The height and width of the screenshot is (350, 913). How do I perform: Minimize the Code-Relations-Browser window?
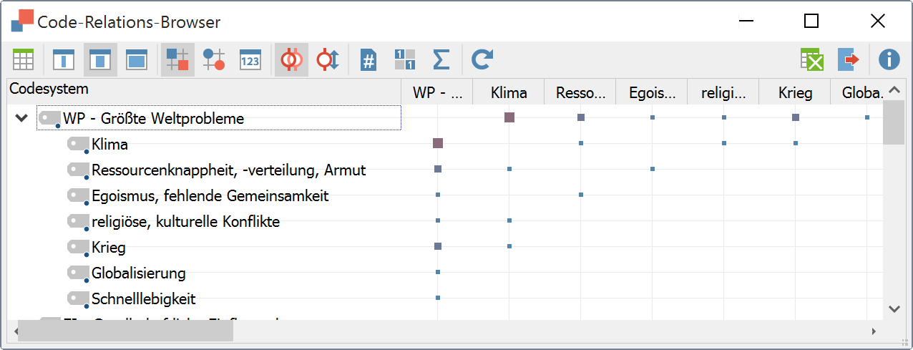click(x=745, y=21)
